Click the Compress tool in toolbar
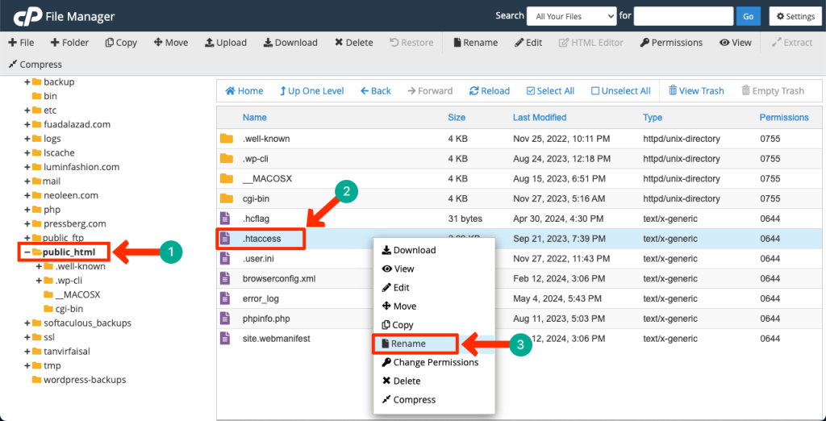This screenshot has width=826, height=421. tap(38, 65)
